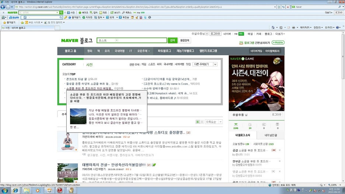Open the 파워블로그 navigation tab
The height and width of the screenshot is (194, 345).
[164, 51]
